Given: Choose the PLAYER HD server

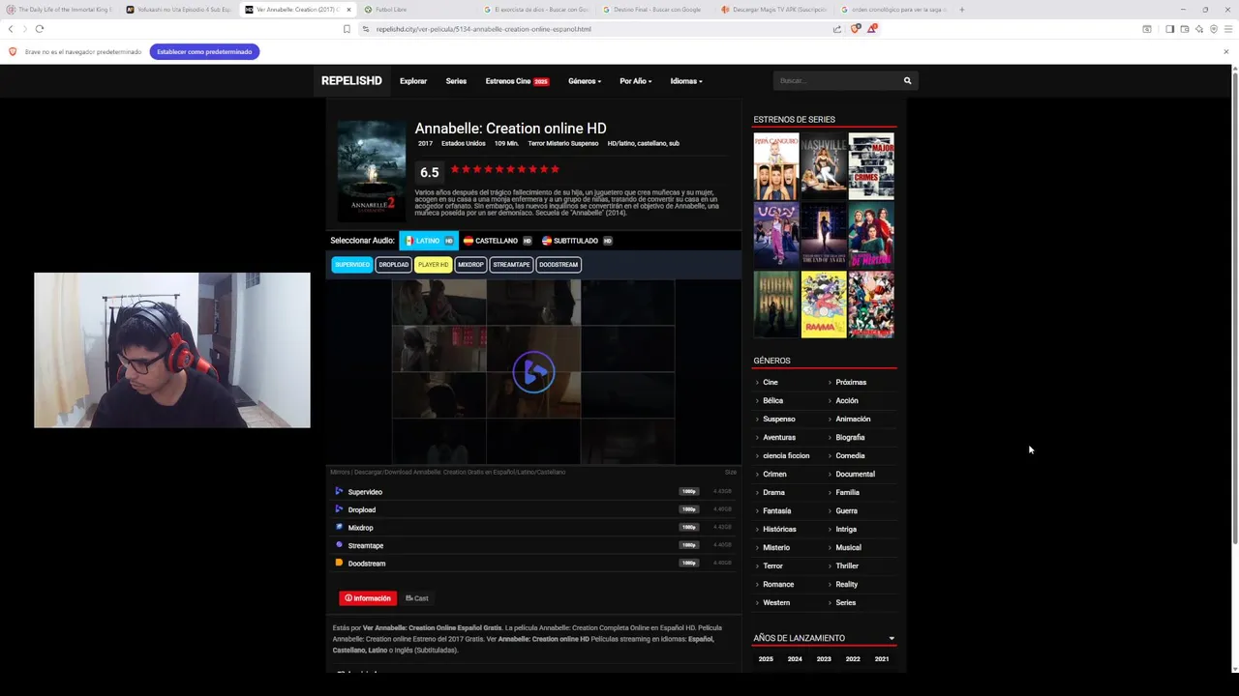Looking at the screenshot, I should [433, 265].
